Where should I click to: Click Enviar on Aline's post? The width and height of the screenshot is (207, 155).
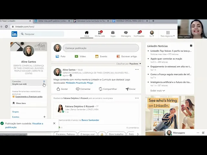coord(130,89)
